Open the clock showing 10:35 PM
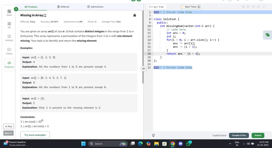 pyautogui.click(x=263, y=144)
